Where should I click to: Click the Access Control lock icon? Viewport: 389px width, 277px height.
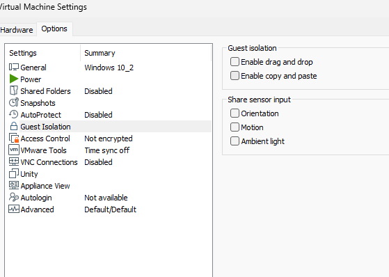[x=14, y=138]
